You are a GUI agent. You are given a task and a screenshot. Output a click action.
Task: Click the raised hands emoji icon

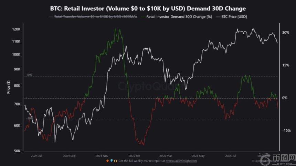pyautogui.click(x=115, y=161)
